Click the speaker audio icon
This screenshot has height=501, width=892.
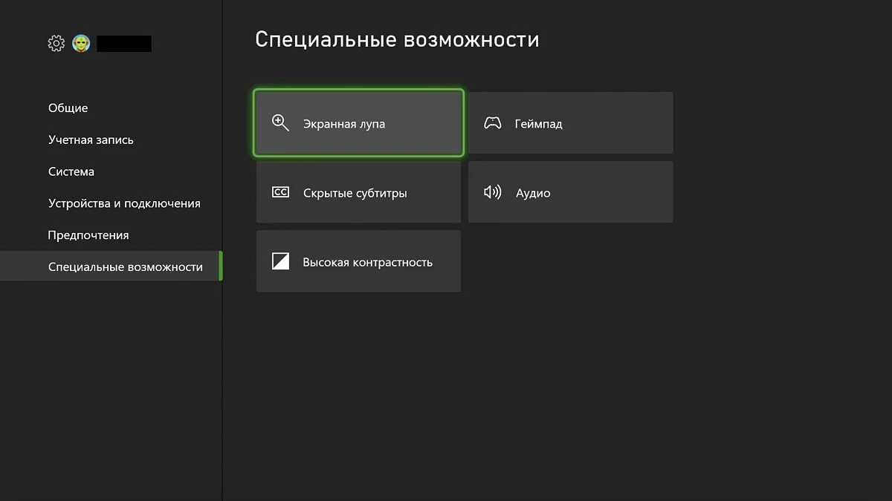tap(493, 192)
